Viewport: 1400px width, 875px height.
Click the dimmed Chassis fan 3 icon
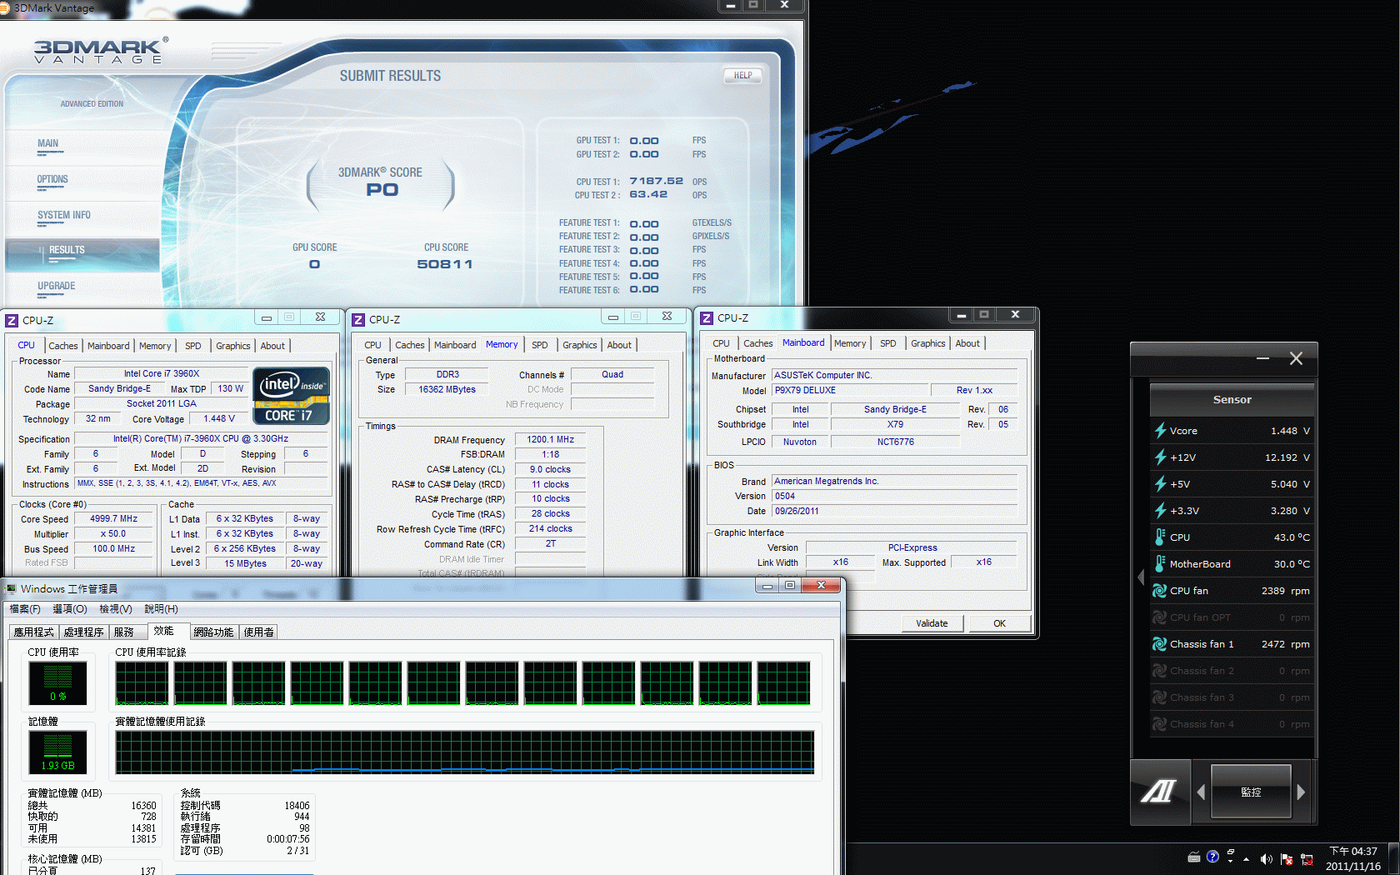click(x=1159, y=697)
